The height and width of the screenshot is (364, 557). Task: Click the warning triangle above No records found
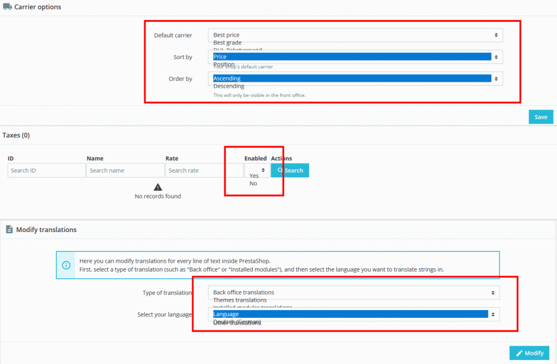[158, 188]
